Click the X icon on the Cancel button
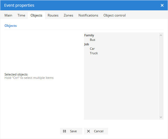 pyautogui.click(x=88, y=131)
